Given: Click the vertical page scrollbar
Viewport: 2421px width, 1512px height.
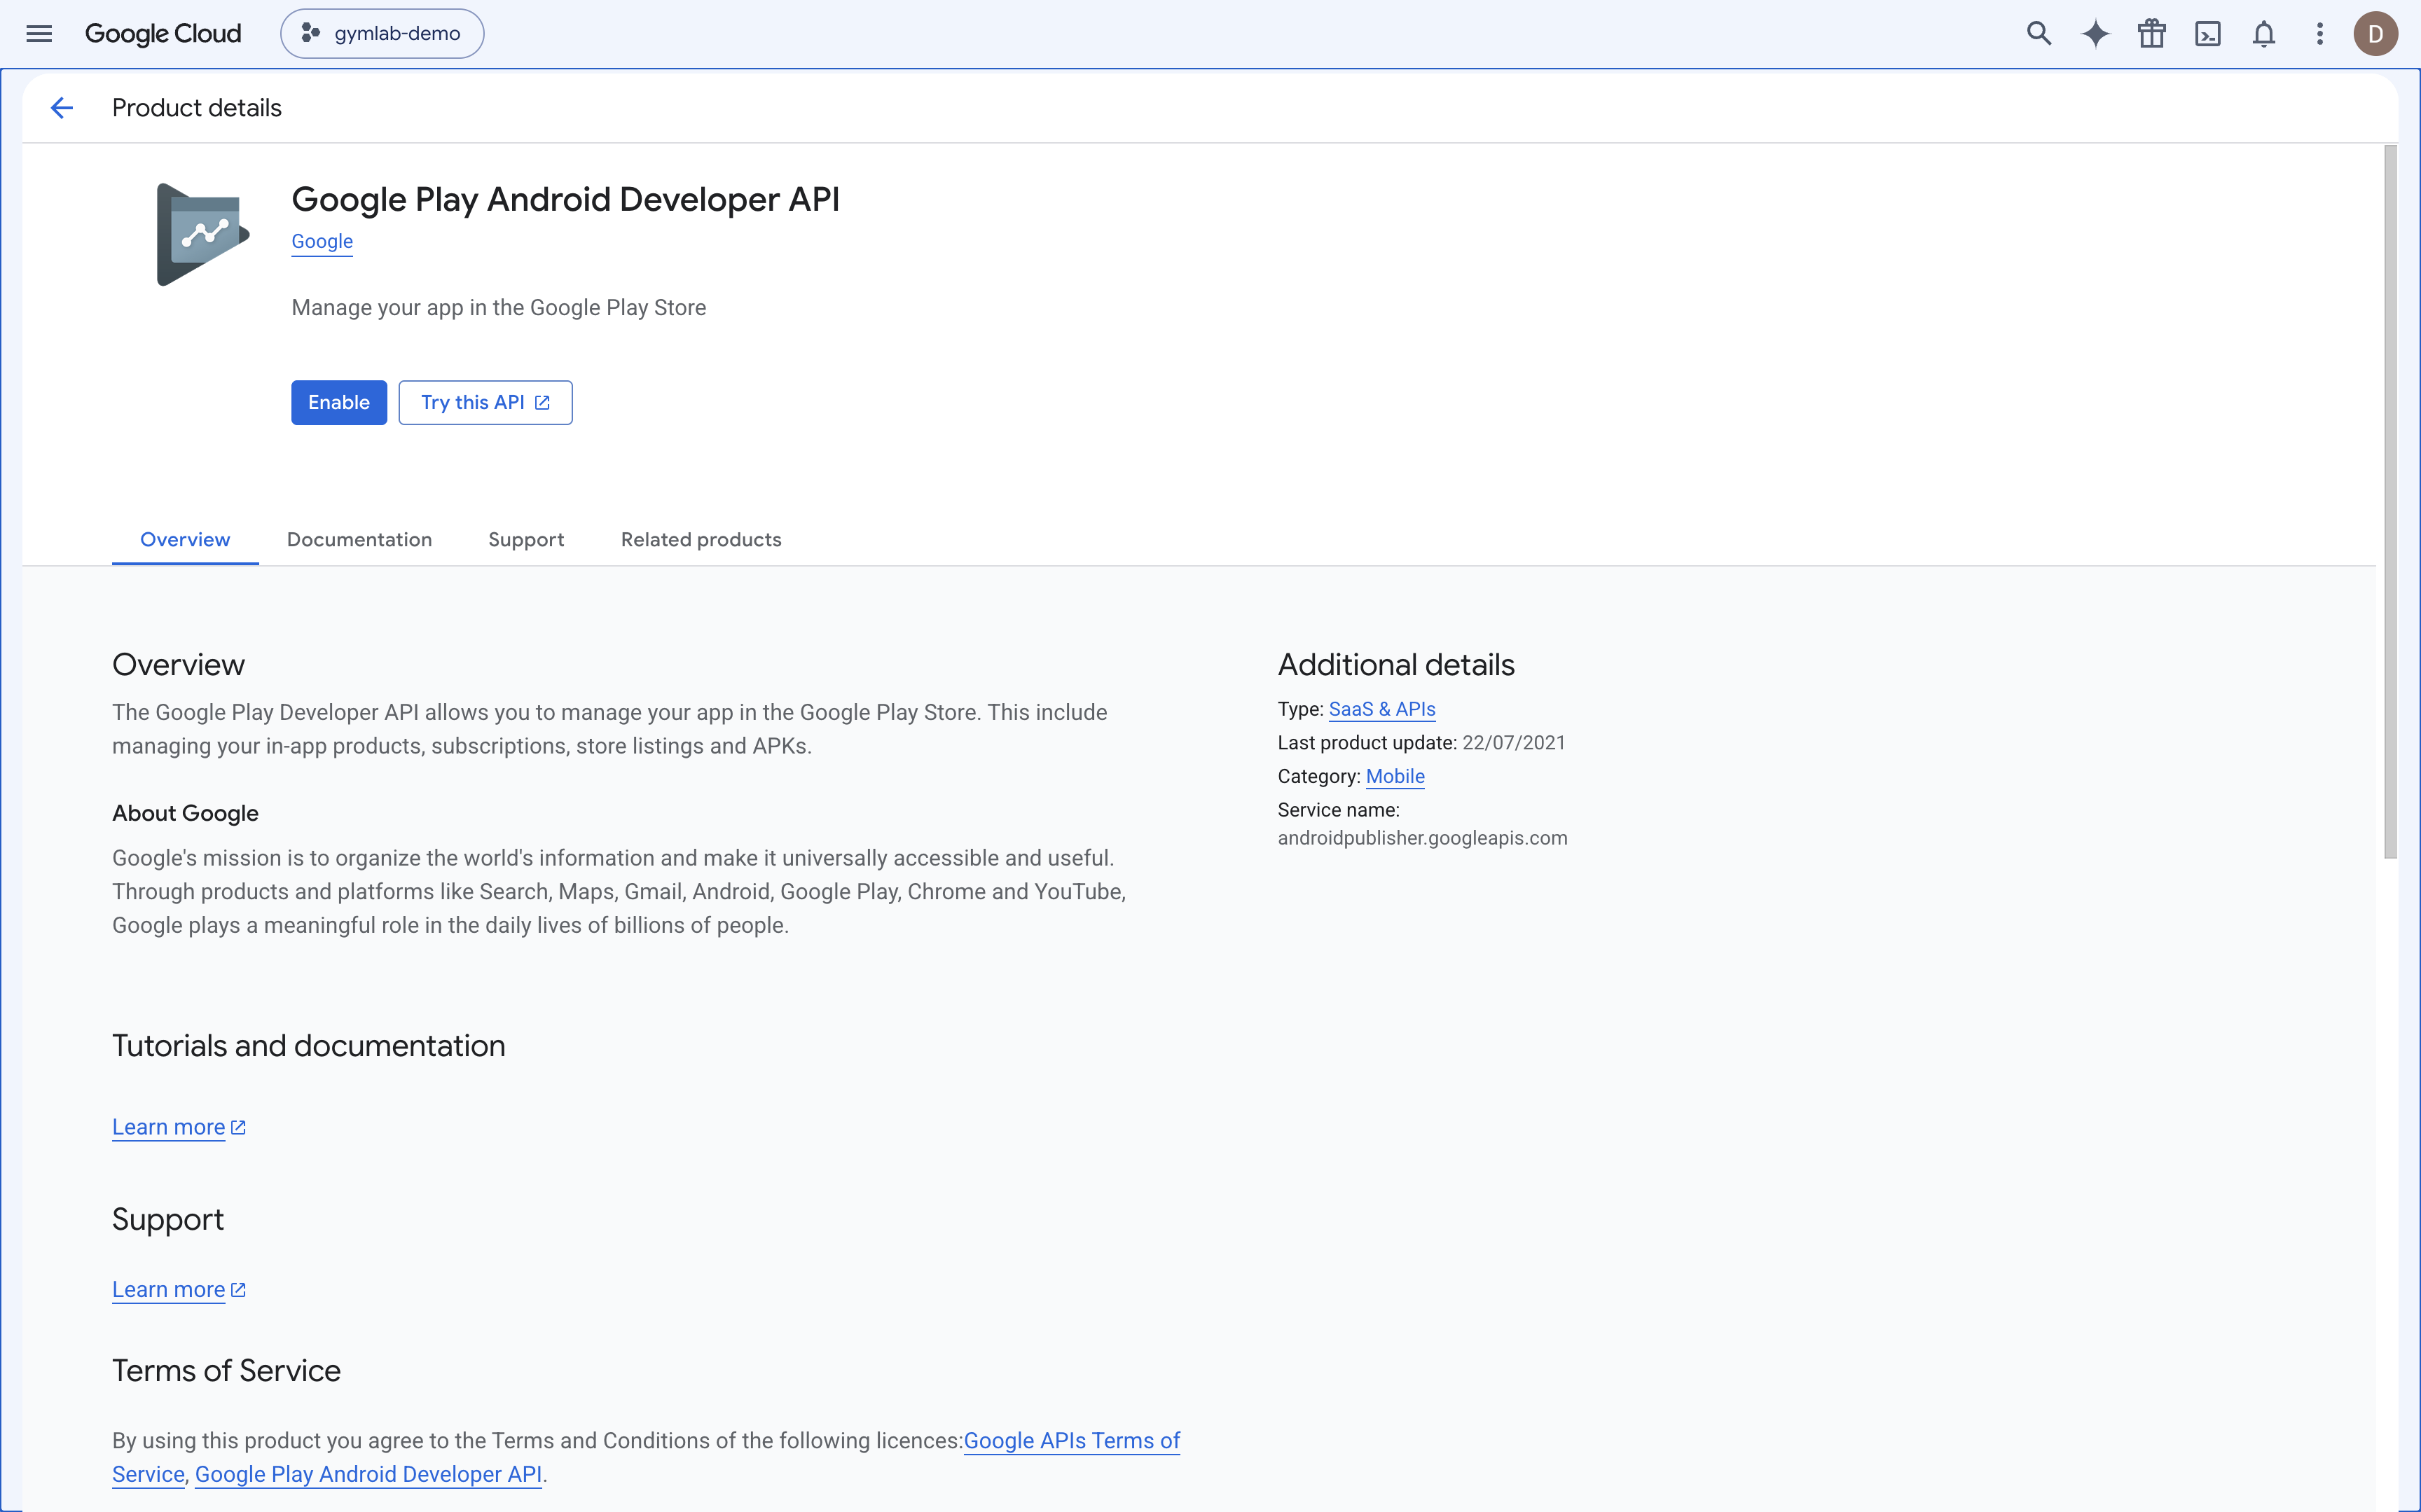Looking at the screenshot, I should pos(2390,502).
